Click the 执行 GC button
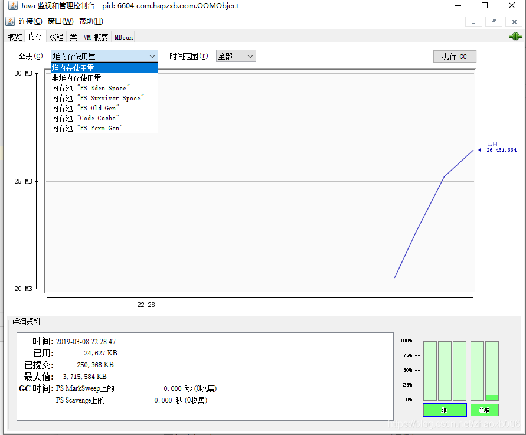Screen dimensions: 526x435 (x=455, y=56)
